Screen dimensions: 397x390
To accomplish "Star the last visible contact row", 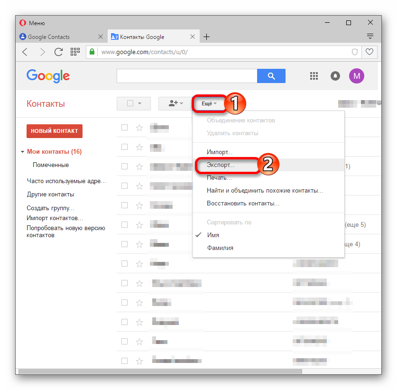I will coord(139,361).
